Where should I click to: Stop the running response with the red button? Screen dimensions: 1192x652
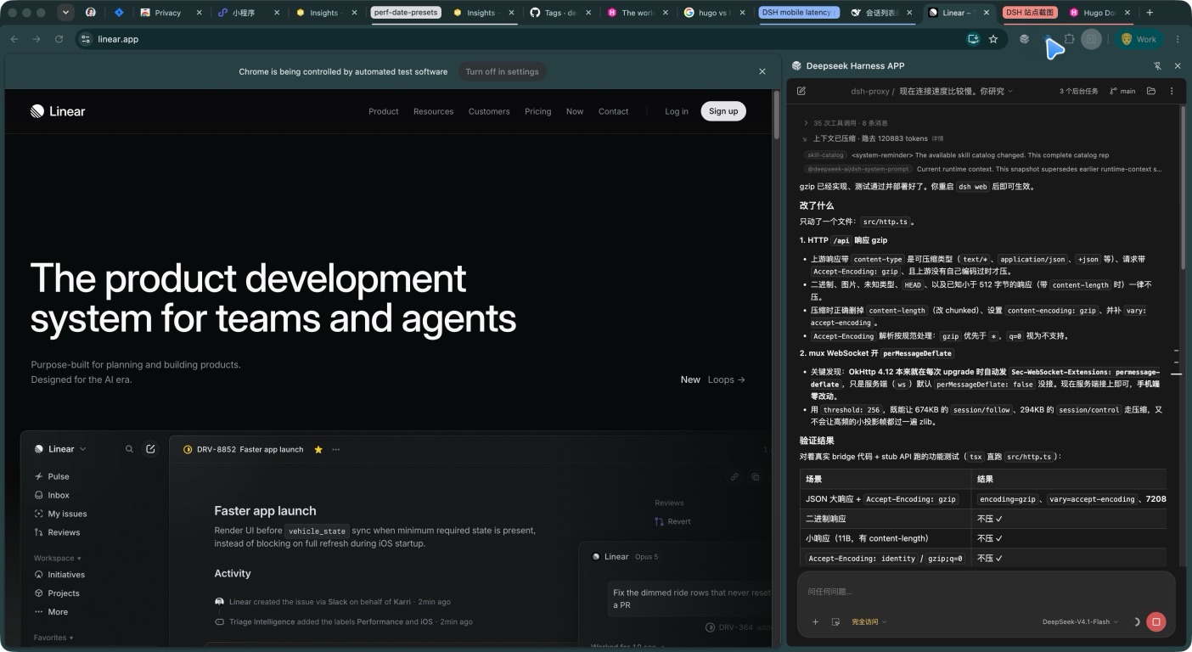pyautogui.click(x=1155, y=621)
